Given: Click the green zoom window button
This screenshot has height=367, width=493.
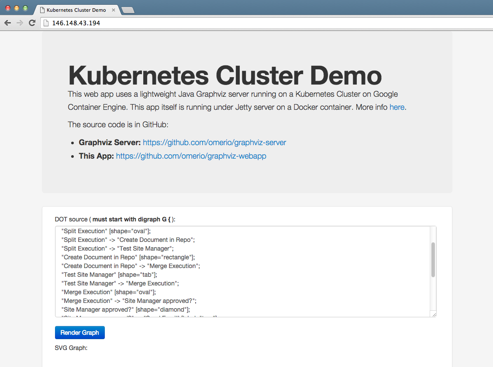Looking at the screenshot, I should pos(25,8).
